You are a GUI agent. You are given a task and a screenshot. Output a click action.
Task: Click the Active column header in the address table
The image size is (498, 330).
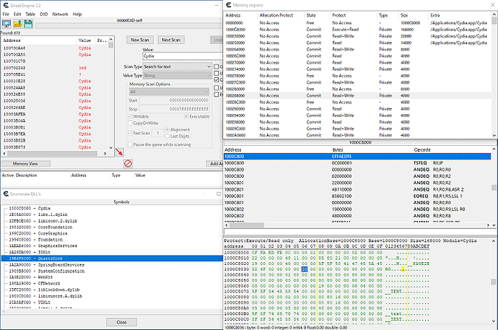[x=8, y=175]
